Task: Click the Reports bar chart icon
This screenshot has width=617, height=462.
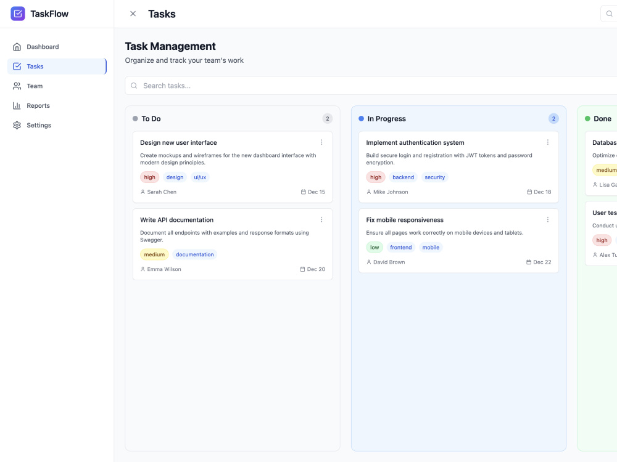Action: coord(17,106)
